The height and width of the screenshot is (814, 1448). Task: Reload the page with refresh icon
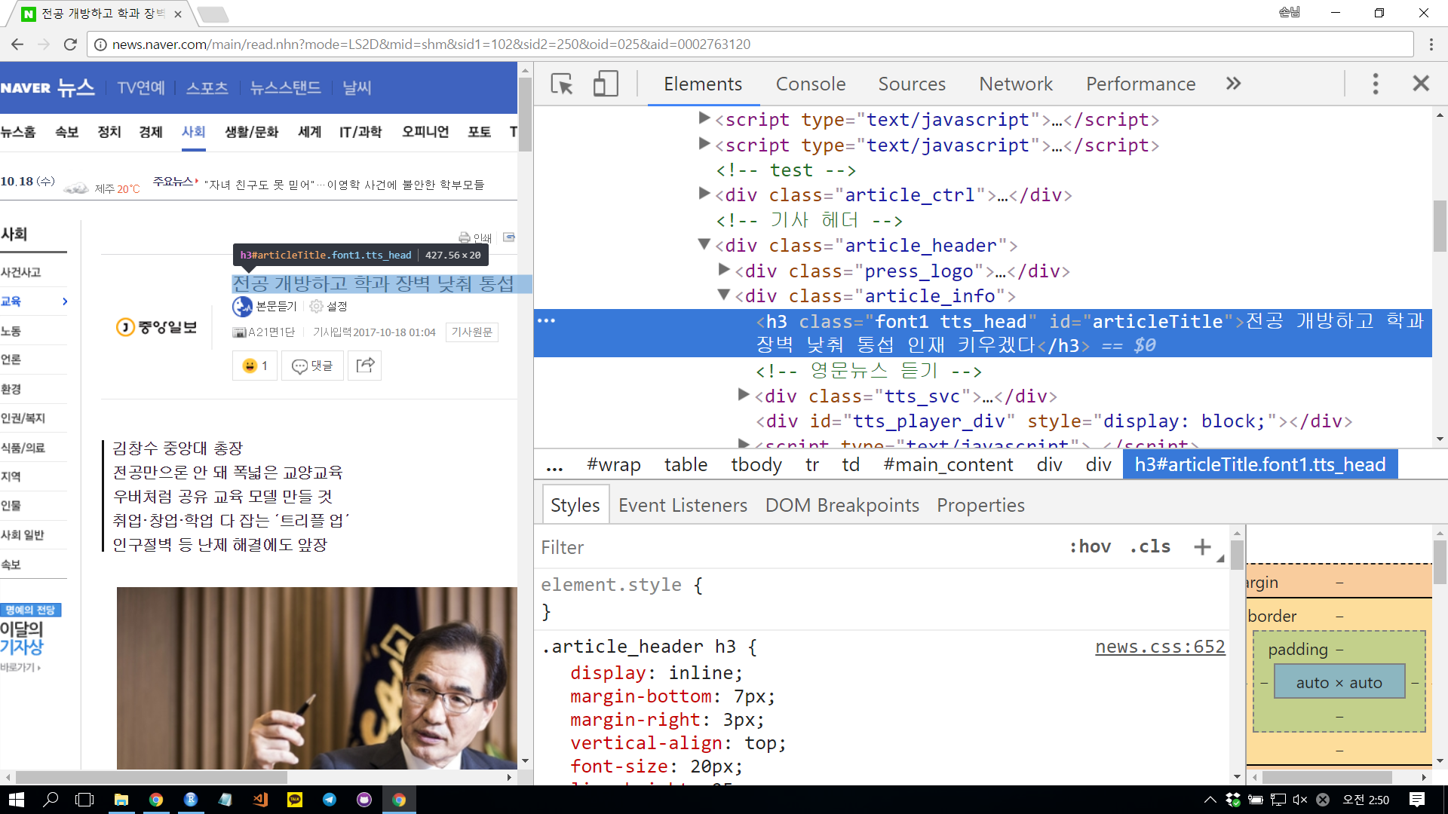click(x=70, y=44)
